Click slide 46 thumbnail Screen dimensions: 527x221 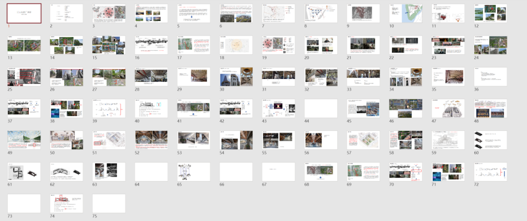[x=406, y=108]
